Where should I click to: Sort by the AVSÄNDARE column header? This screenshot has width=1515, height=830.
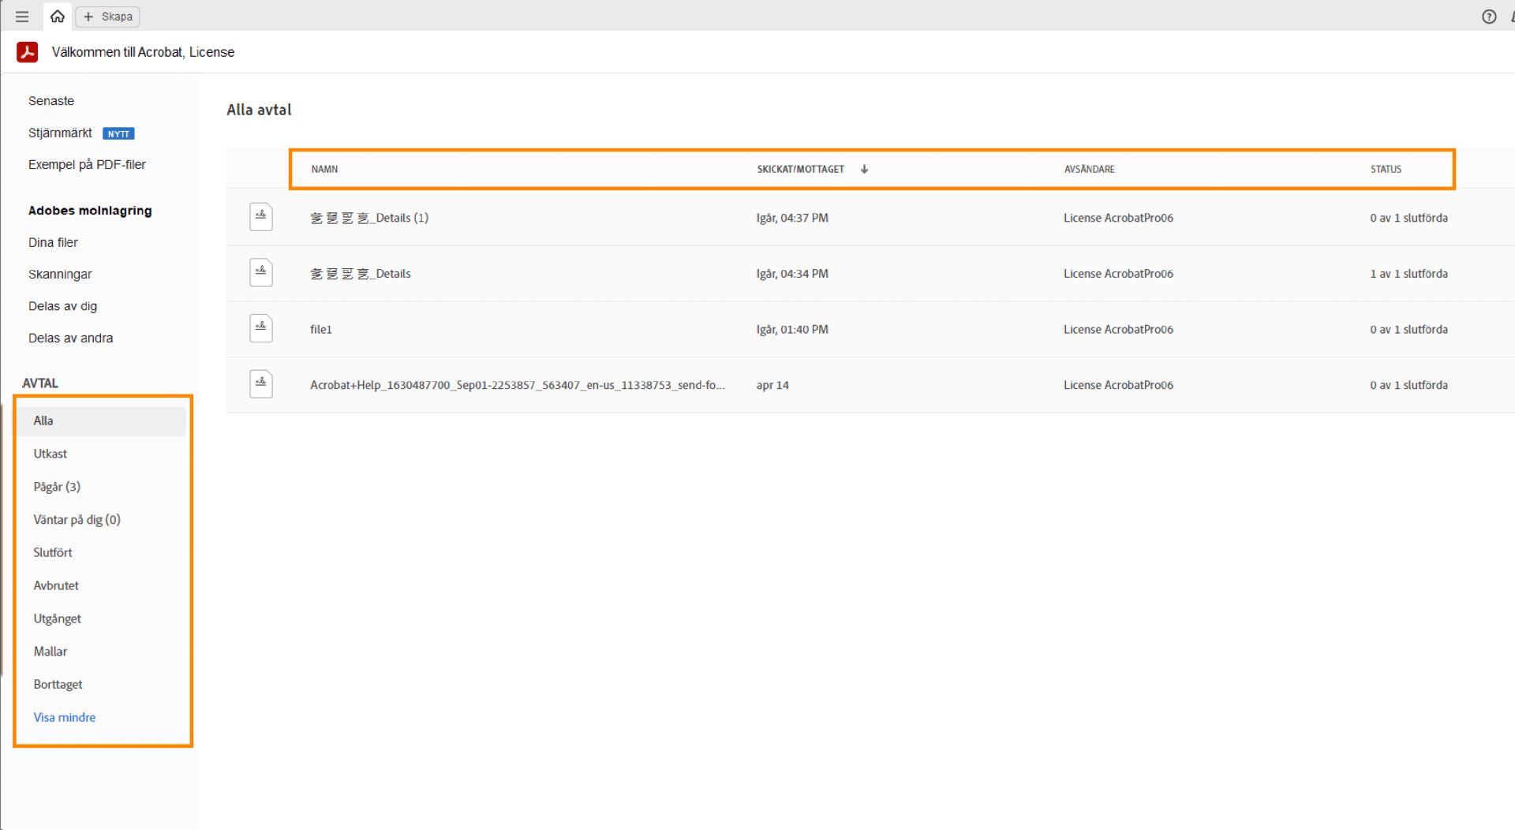[x=1089, y=169]
